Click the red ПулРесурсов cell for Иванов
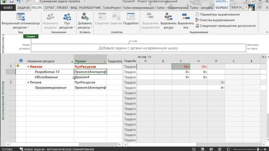The width and height of the screenshot is (269, 151). point(90,67)
